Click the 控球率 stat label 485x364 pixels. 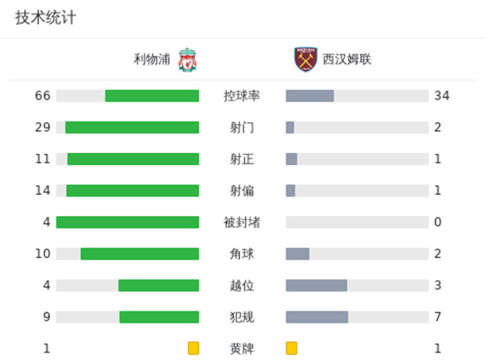click(x=242, y=95)
